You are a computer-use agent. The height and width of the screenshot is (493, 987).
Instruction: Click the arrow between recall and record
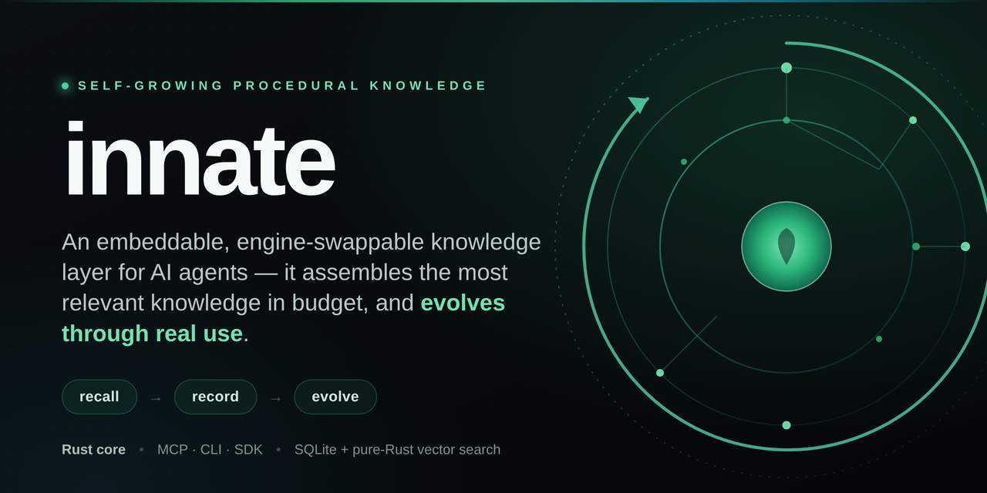[156, 398]
